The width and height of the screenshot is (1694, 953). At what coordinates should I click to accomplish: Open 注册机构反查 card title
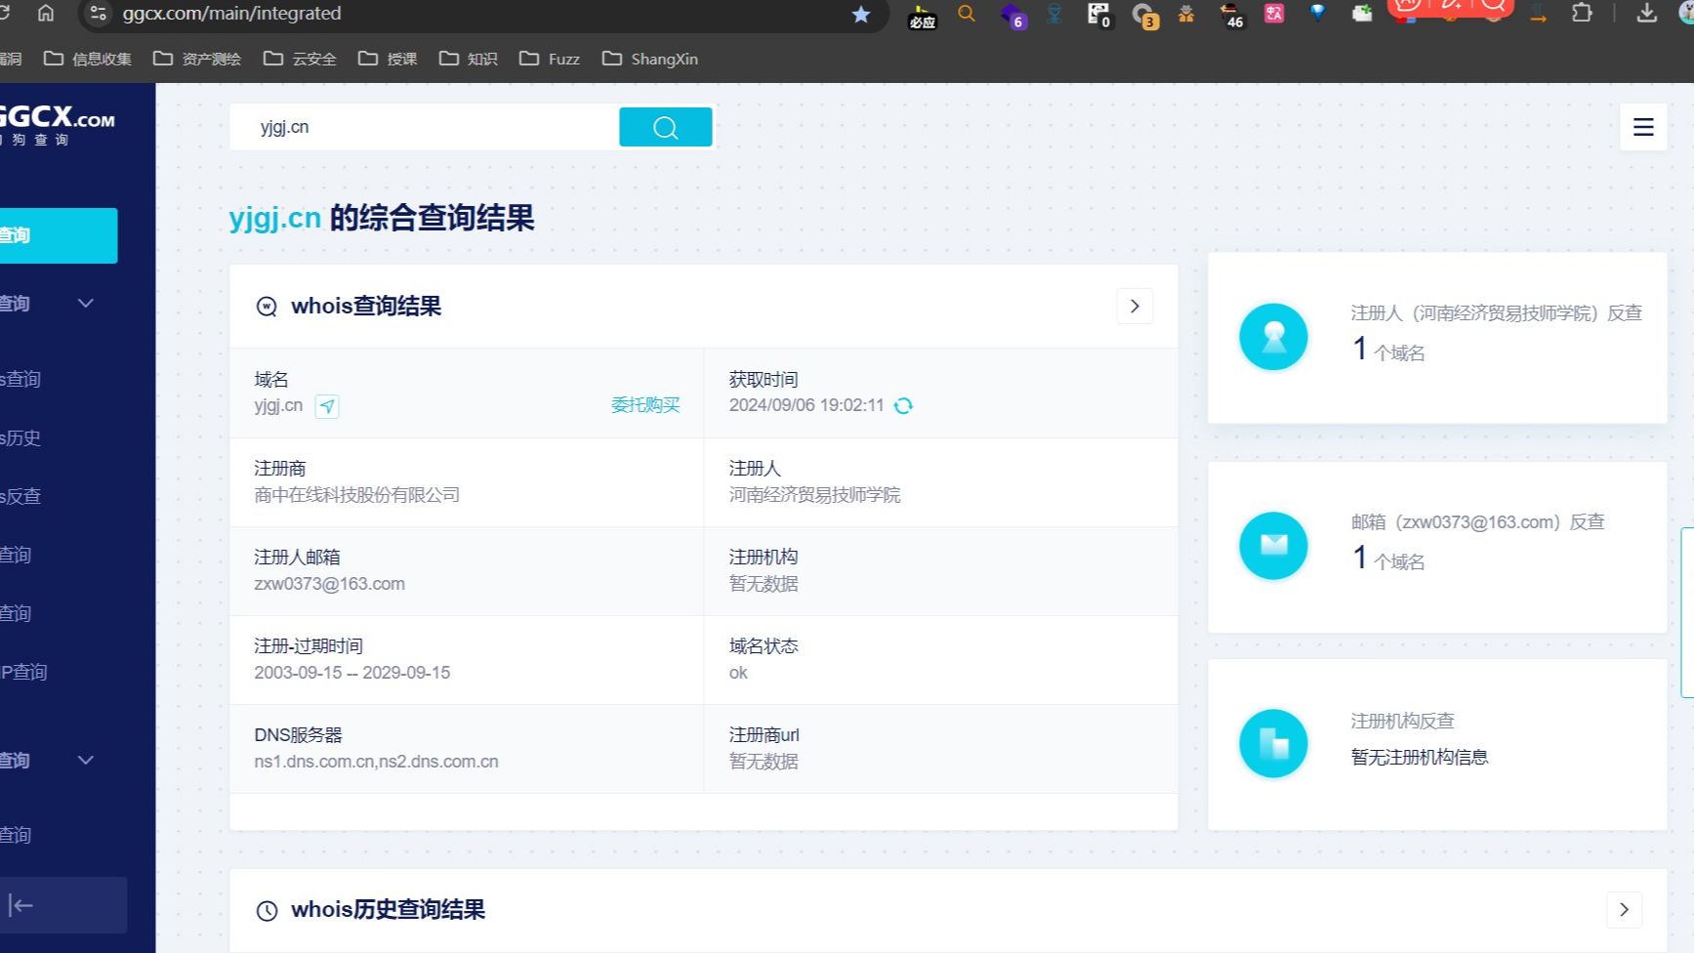[1402, 721]
